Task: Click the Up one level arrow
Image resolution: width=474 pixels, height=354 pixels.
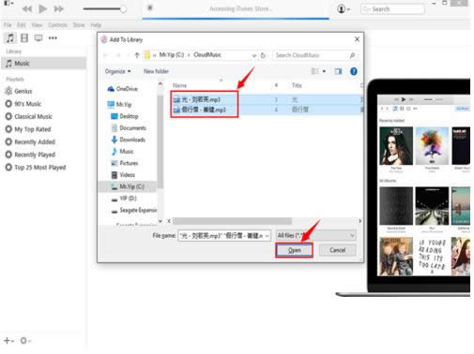Action: click(137, 55)
